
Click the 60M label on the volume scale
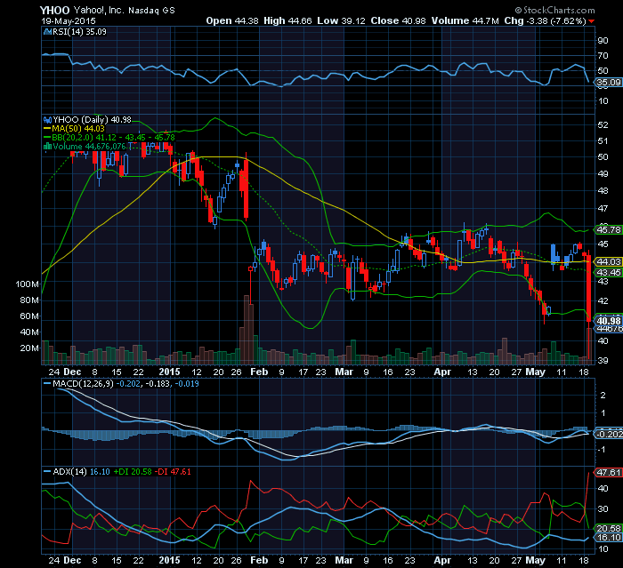click(x=29, y=316)
